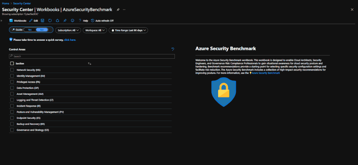Open the Time Range: Last 90 days dropdown
Image resolution: width=358 pixels, height=165 pixels.
[128, 30]
